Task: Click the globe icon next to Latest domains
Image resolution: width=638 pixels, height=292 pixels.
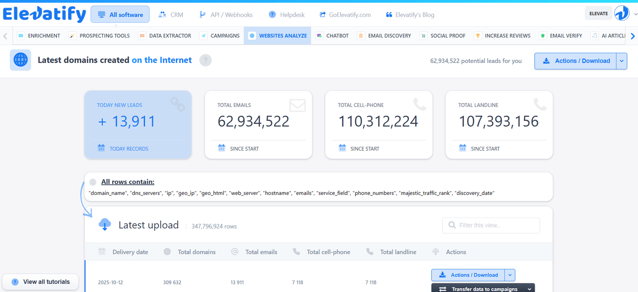Action: [x=20, y=60]
